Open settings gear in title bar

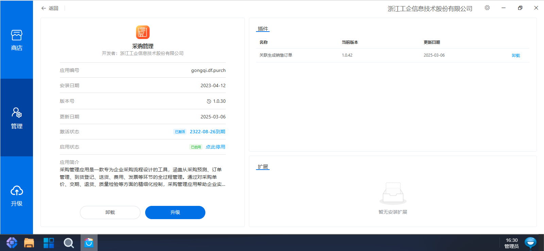click(487, 8)
